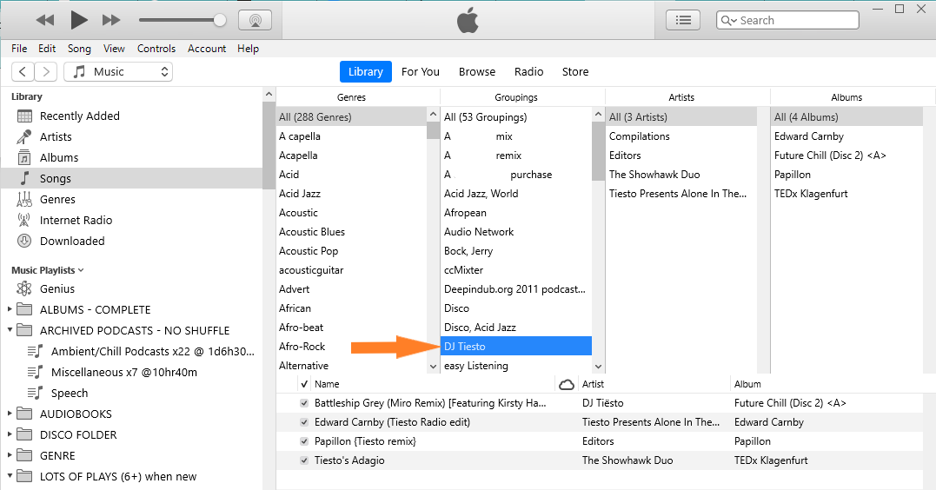Click the Albums icon in sidebar
The width and height of the screenshot is (936, 490).
(24, 157)
